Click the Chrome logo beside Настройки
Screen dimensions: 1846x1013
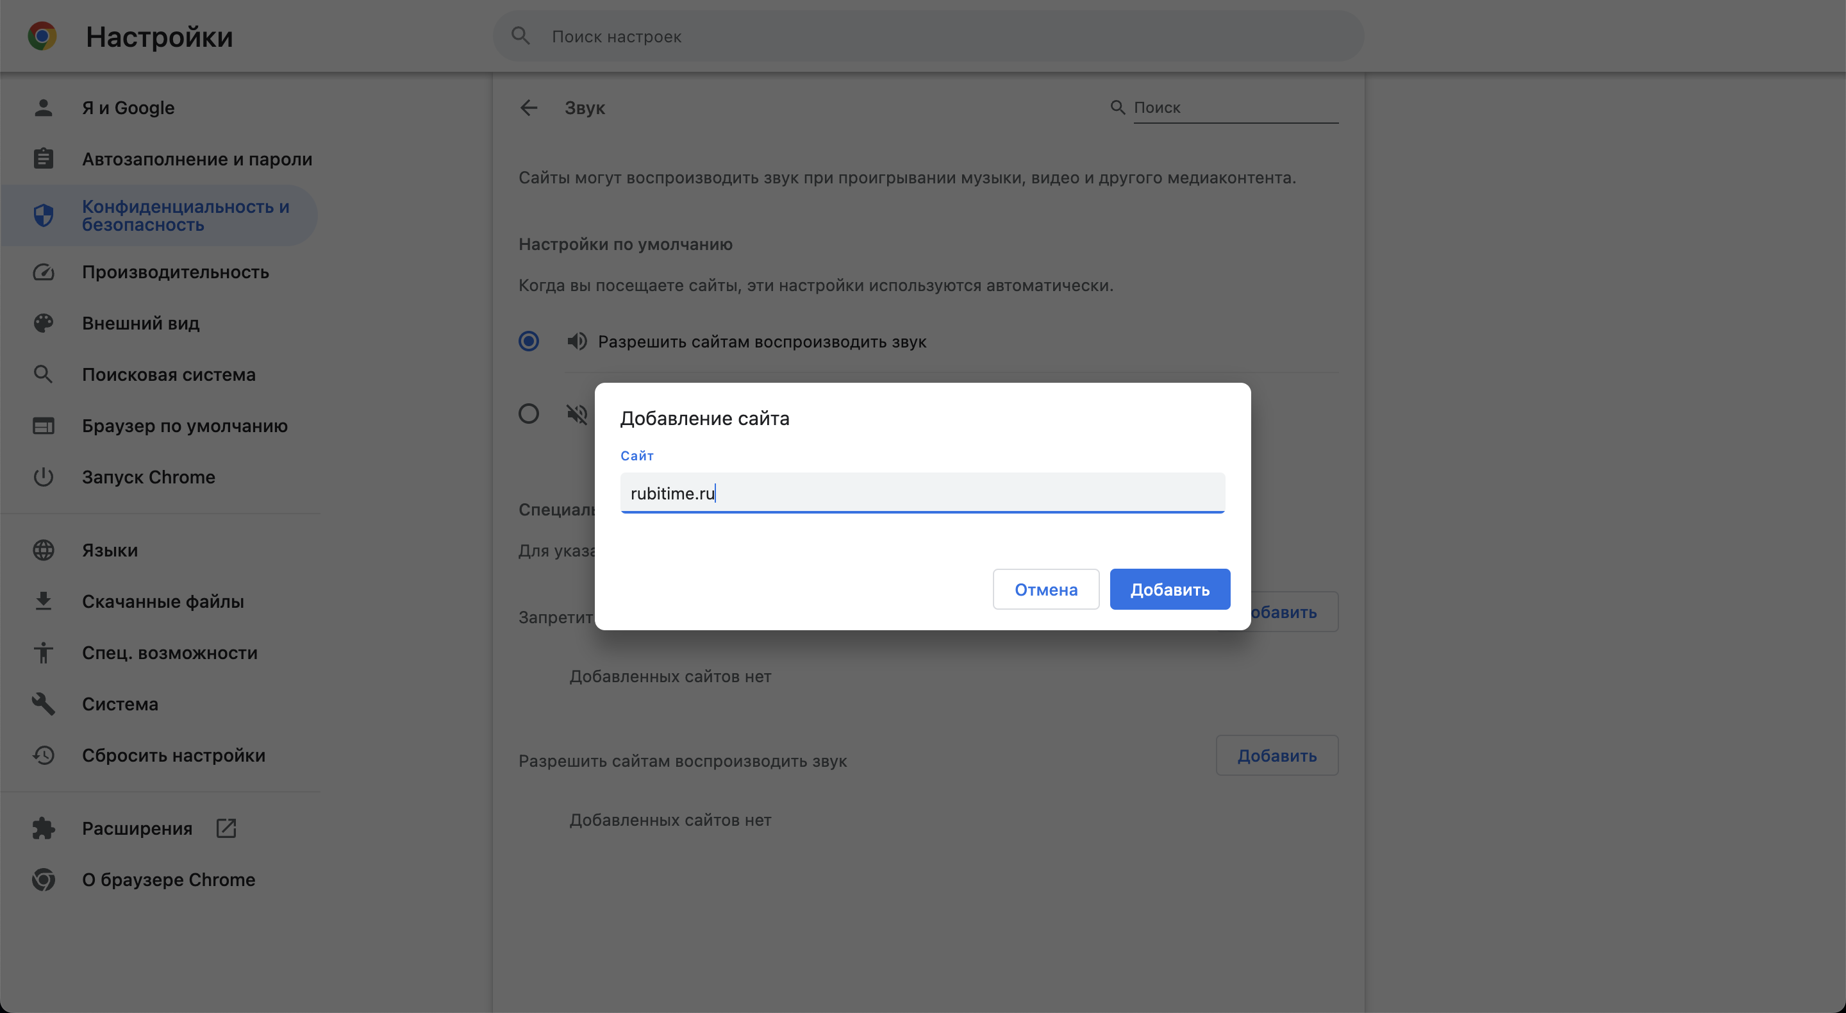click(x=42, y=36)
